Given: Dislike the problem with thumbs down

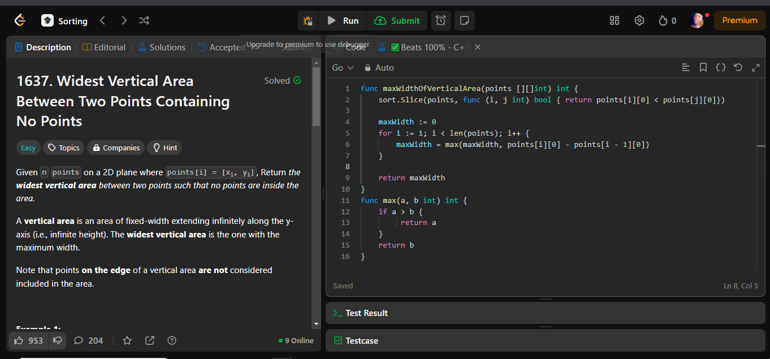Looking at the screenshot, I should pyautogui.click(x=57, y=340).
